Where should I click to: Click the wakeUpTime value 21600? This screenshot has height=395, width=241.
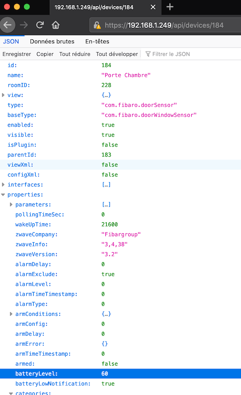tap(109, 224)
